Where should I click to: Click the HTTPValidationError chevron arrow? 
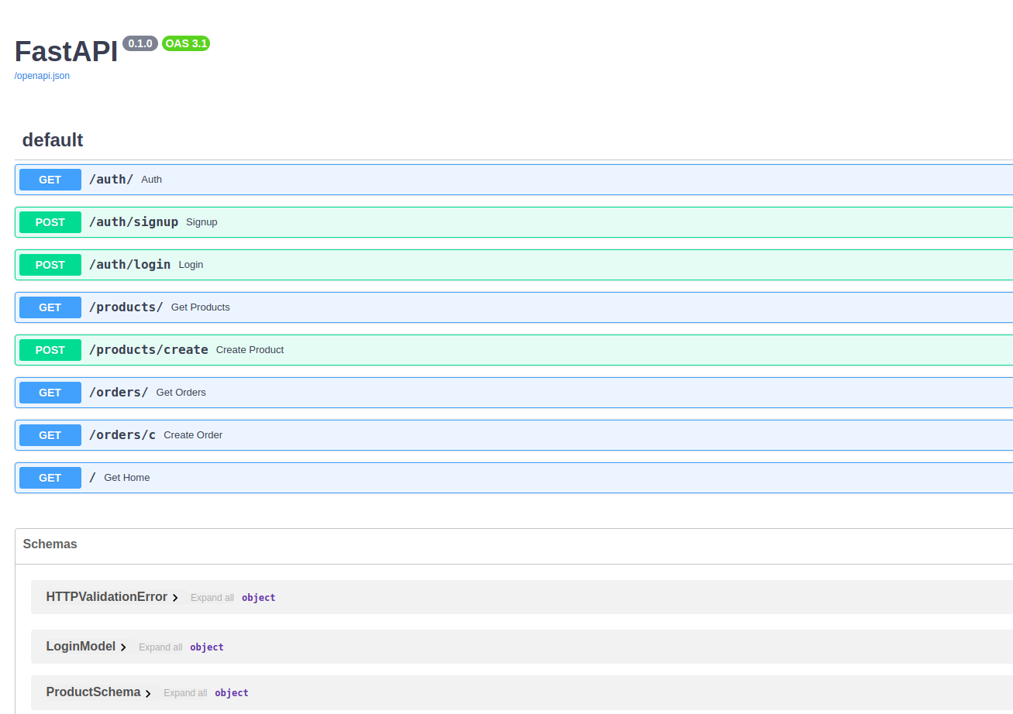tap(176, 598)
